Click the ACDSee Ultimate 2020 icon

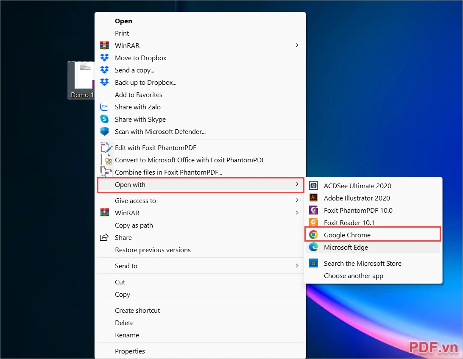[314, 185]
